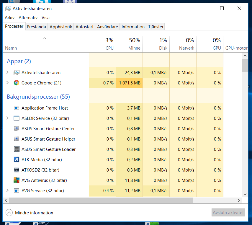Click the horizontal scrollbar left arrow
Image resolution: width=252 pixels, height=225 pixels.
[6, 200]
